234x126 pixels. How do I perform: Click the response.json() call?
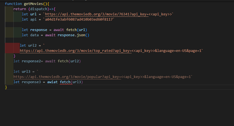pyautogui.click(x=74, y=35)
